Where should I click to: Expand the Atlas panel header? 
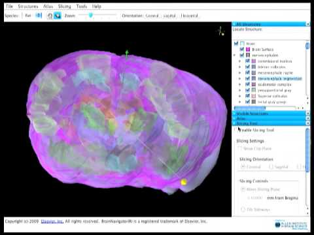270,118
